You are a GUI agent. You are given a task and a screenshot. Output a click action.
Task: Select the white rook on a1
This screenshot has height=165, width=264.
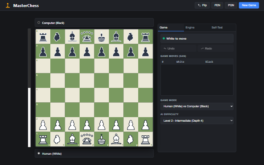[x=43, y=139]
